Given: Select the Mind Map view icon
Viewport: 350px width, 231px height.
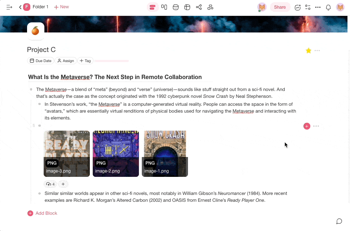Looking at the screenshot, I should tap(199, 7).
